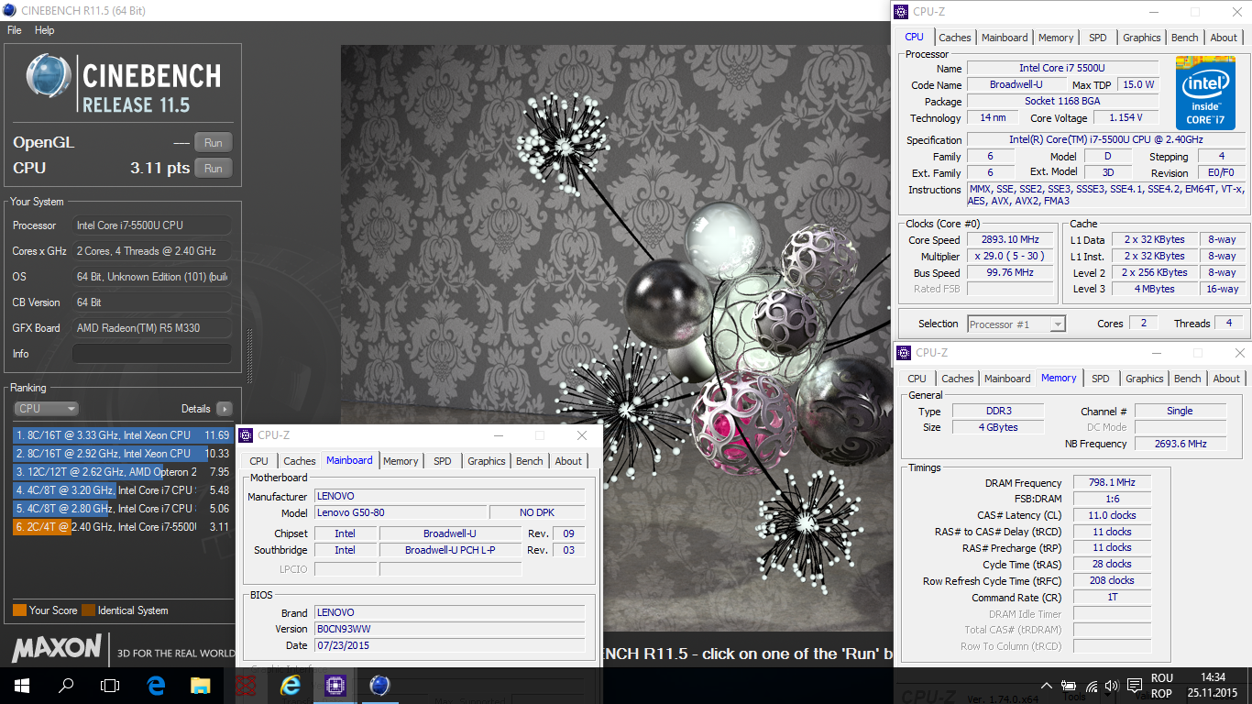Run the OpenGL benchmark

[x=213, y=142]
